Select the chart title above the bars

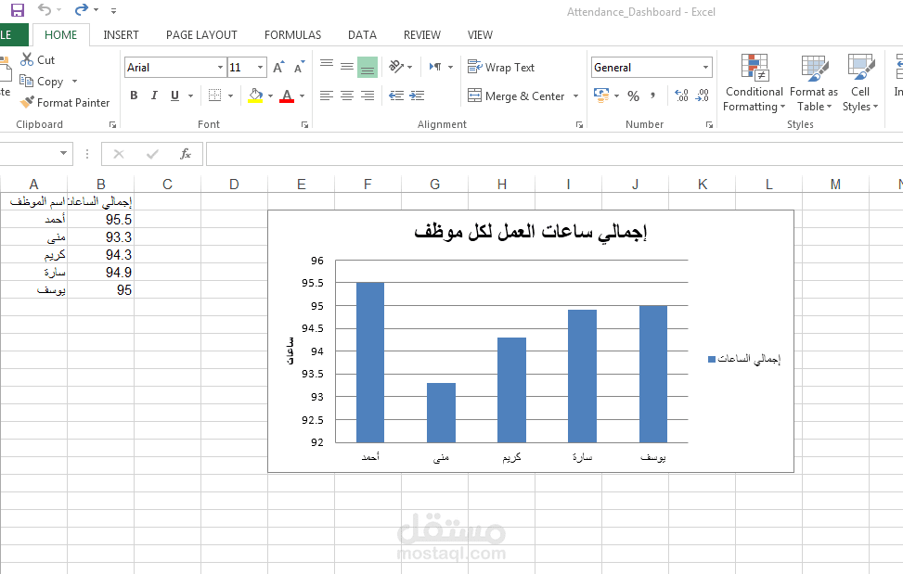531,232
